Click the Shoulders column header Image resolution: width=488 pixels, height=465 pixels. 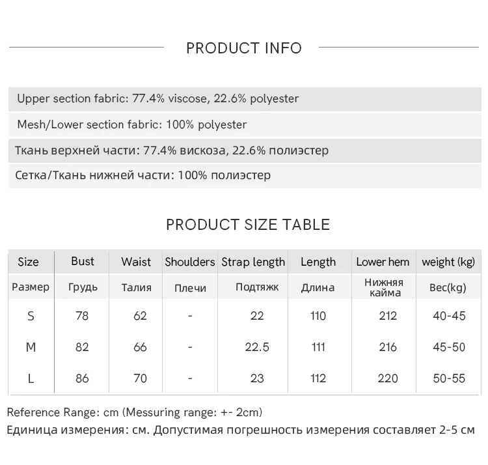pyautogui.click(x=189, y=262)
